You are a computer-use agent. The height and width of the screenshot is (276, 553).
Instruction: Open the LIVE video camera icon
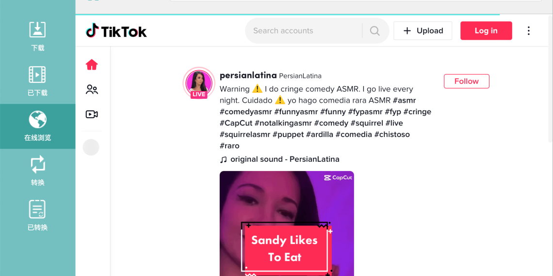[x=92, y=114]
